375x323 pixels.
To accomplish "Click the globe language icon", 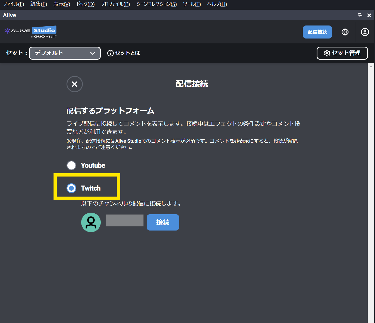I will [345, 32].
